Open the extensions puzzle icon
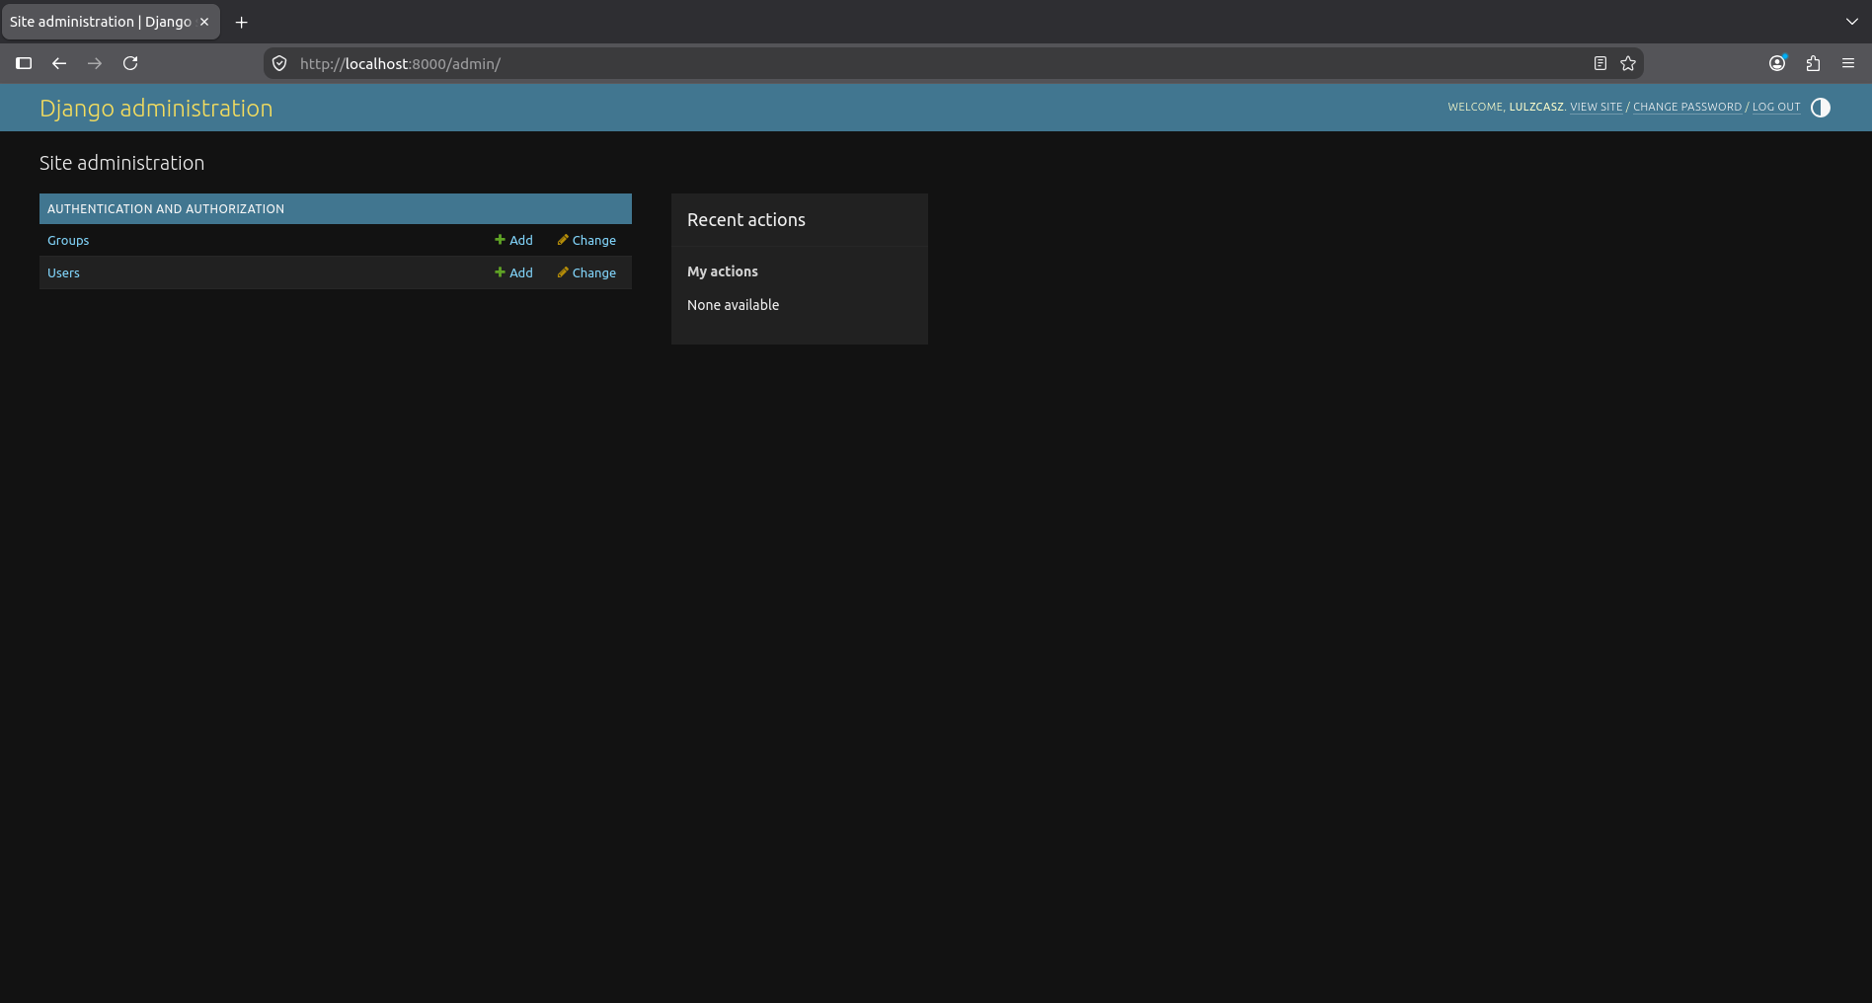1872x1003 pixels. (1813, 63)
